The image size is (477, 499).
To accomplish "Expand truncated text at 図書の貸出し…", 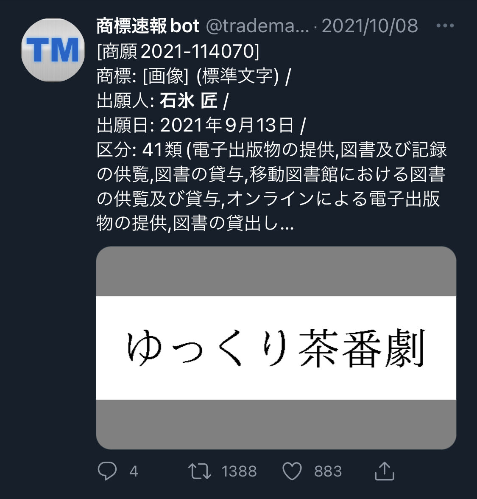I will (233, 223).
